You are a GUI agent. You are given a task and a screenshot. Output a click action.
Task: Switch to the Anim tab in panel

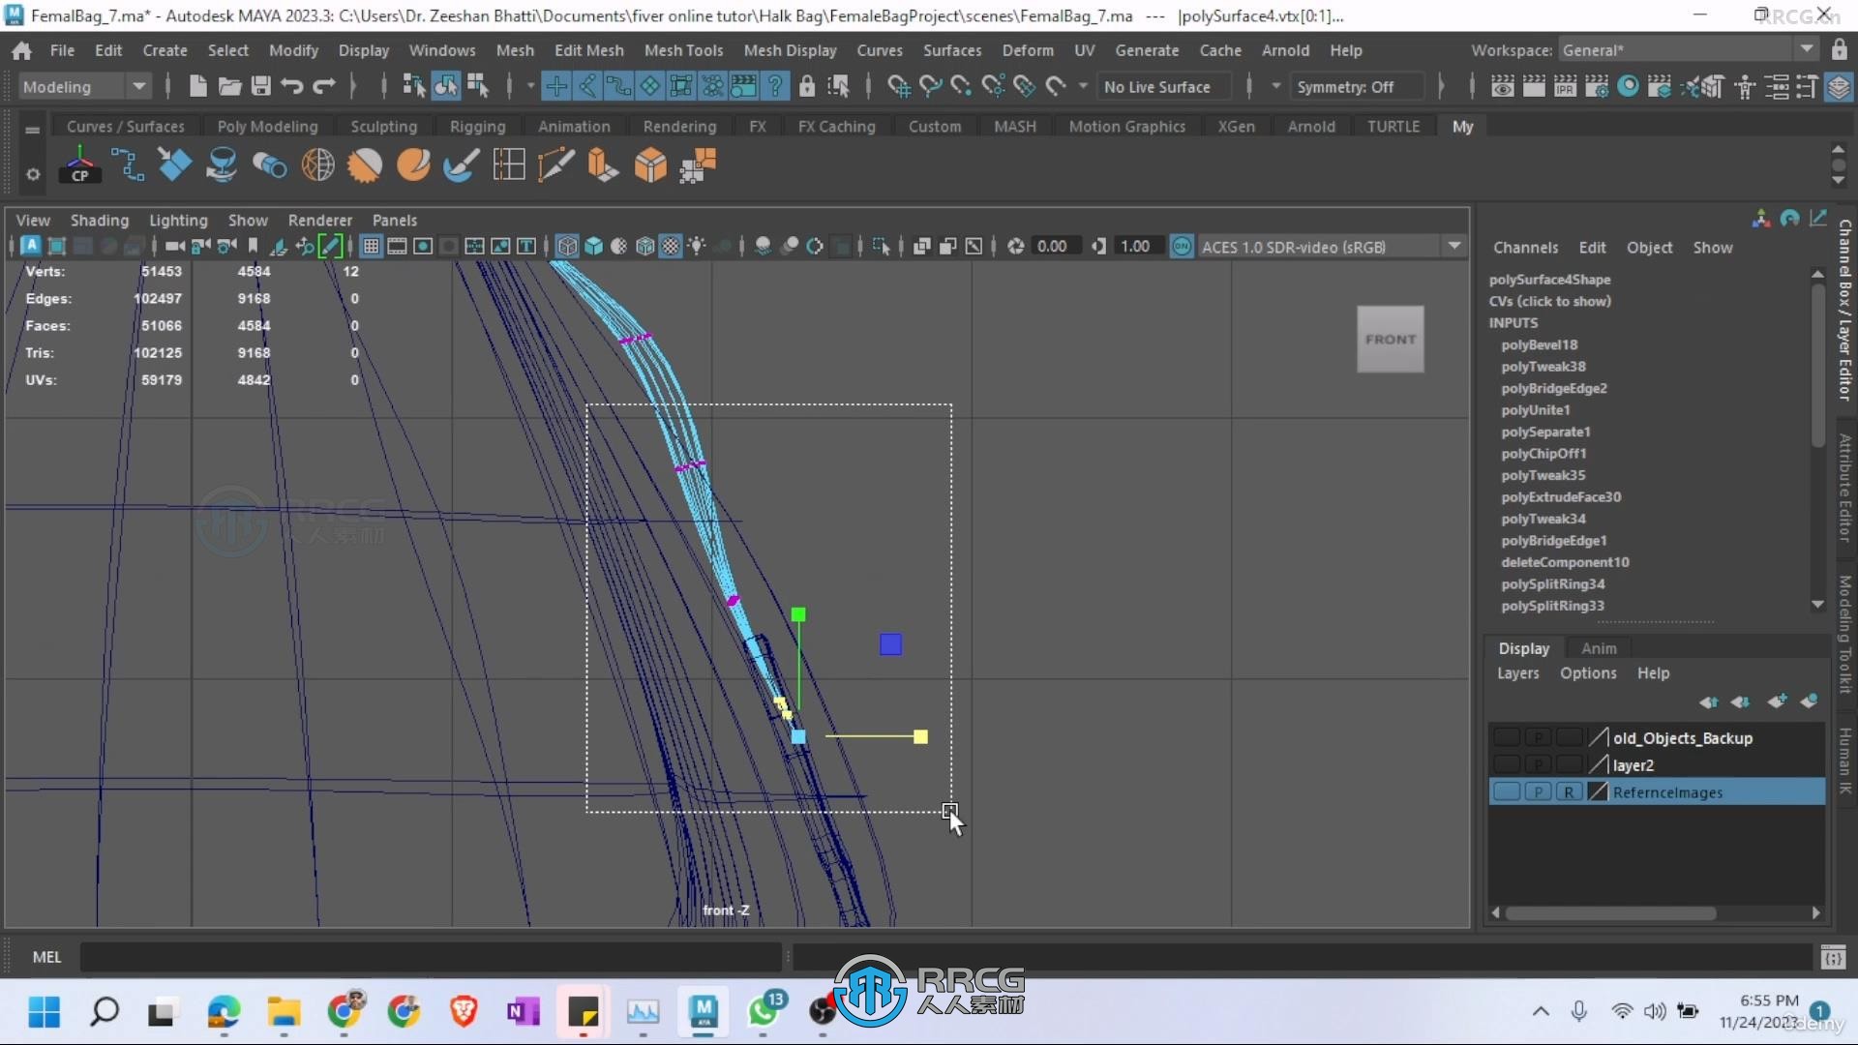tap(1599, 648)
